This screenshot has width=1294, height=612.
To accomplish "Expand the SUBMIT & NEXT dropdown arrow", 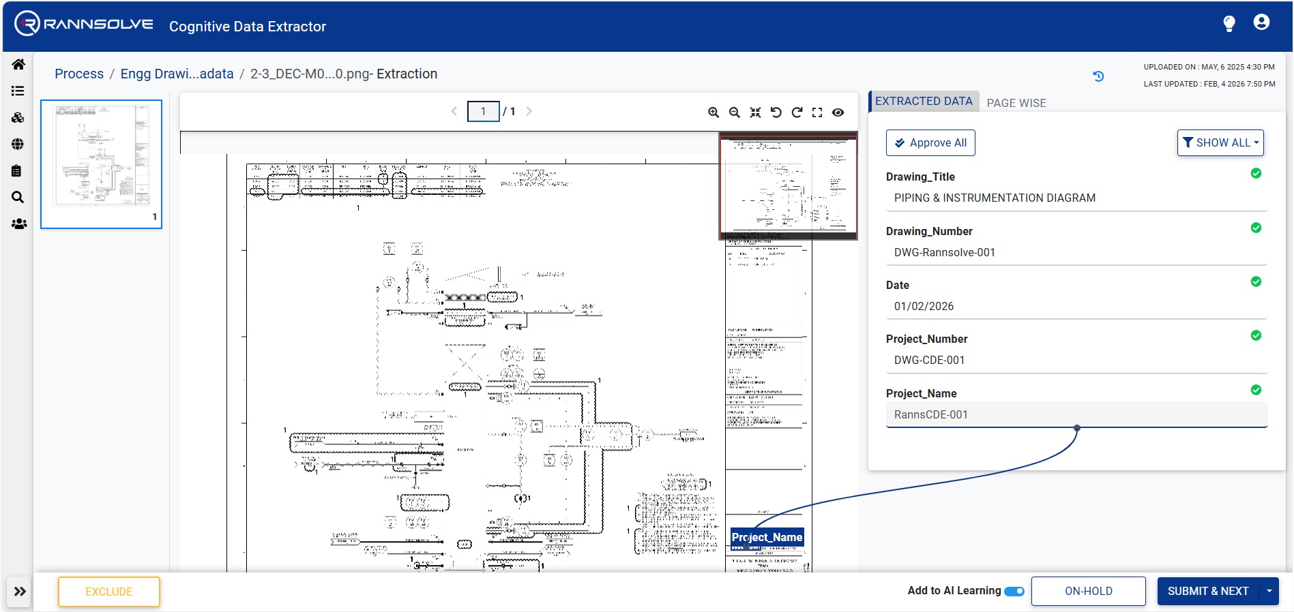I will coord(1269,592).
